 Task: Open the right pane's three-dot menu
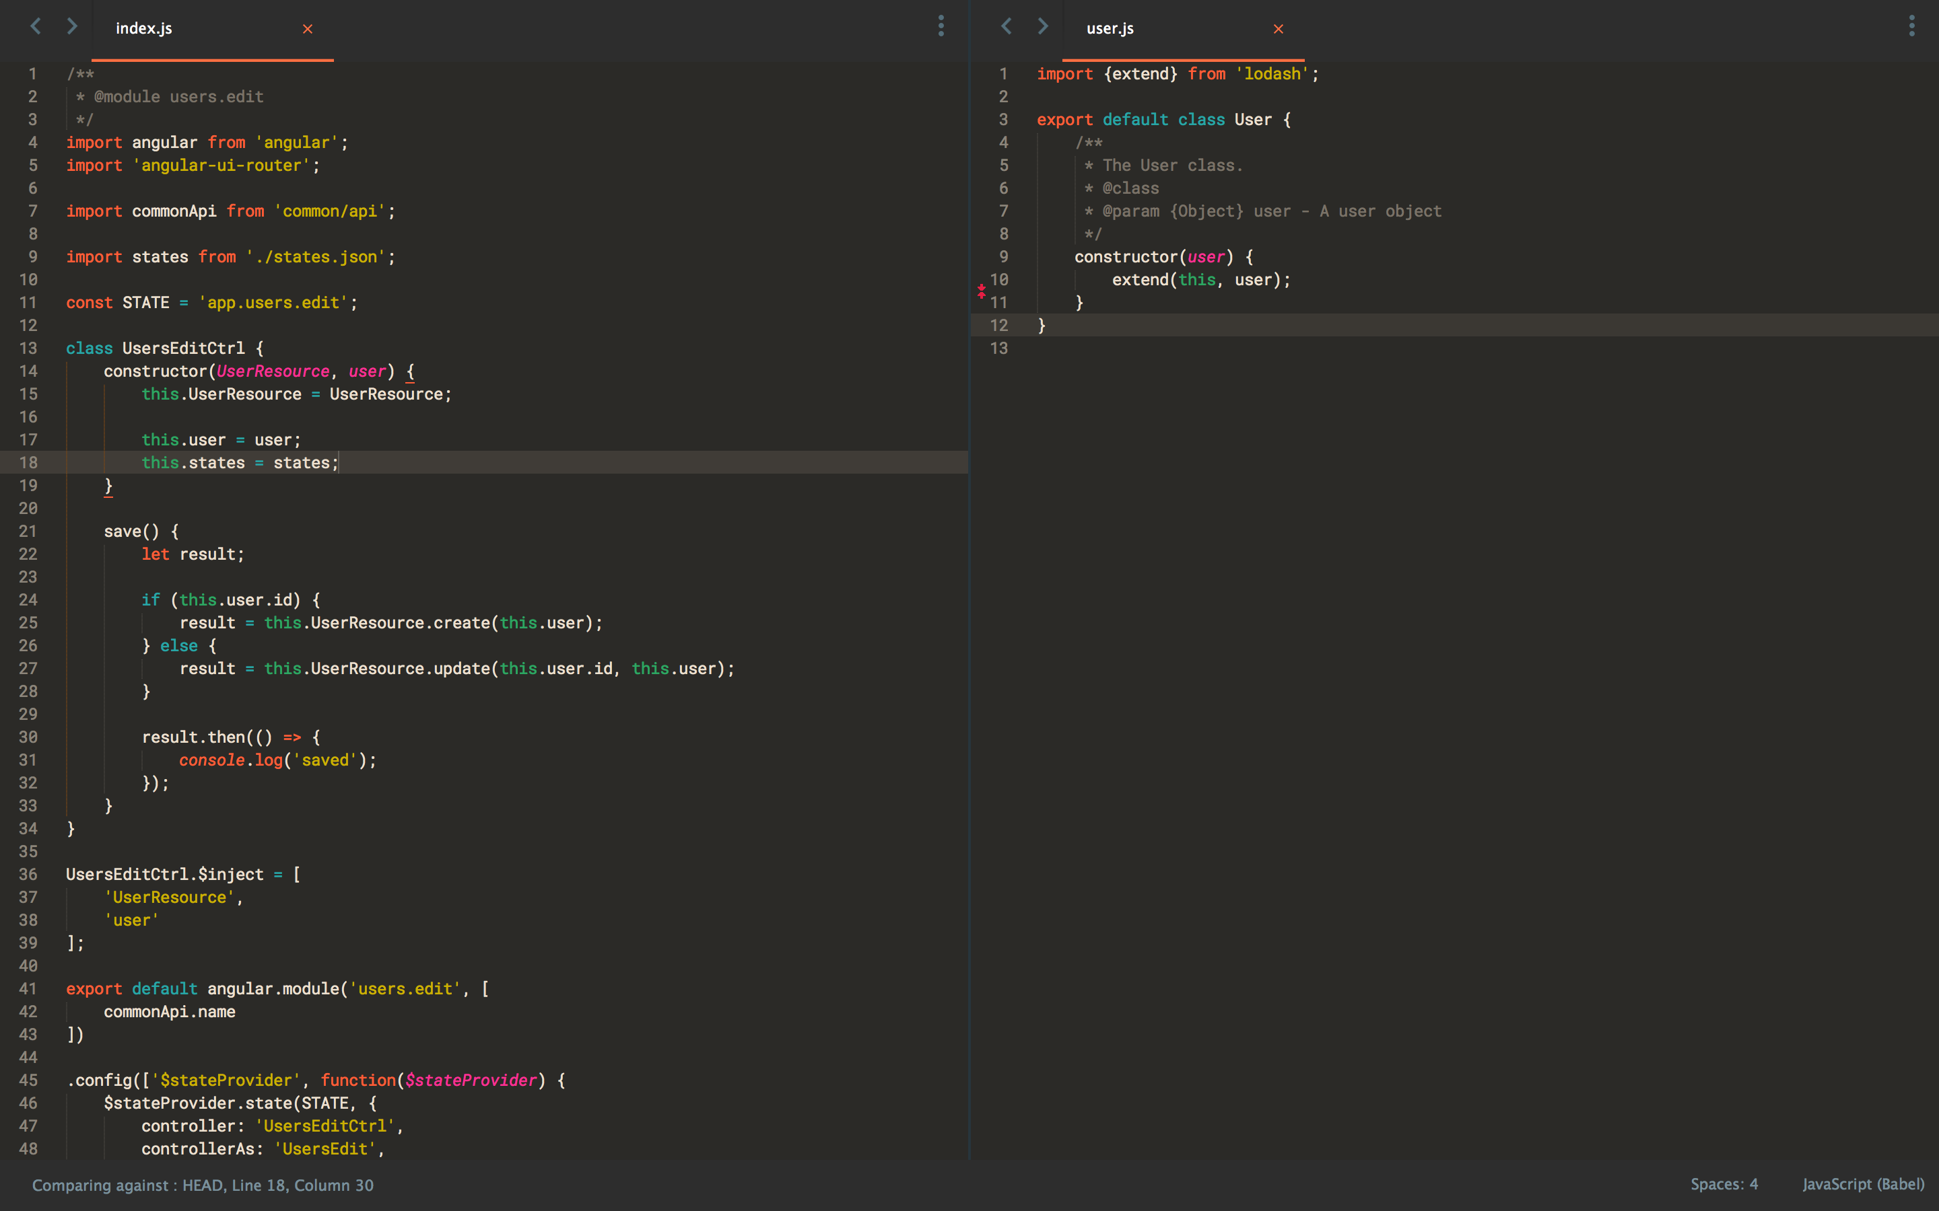1912,26
